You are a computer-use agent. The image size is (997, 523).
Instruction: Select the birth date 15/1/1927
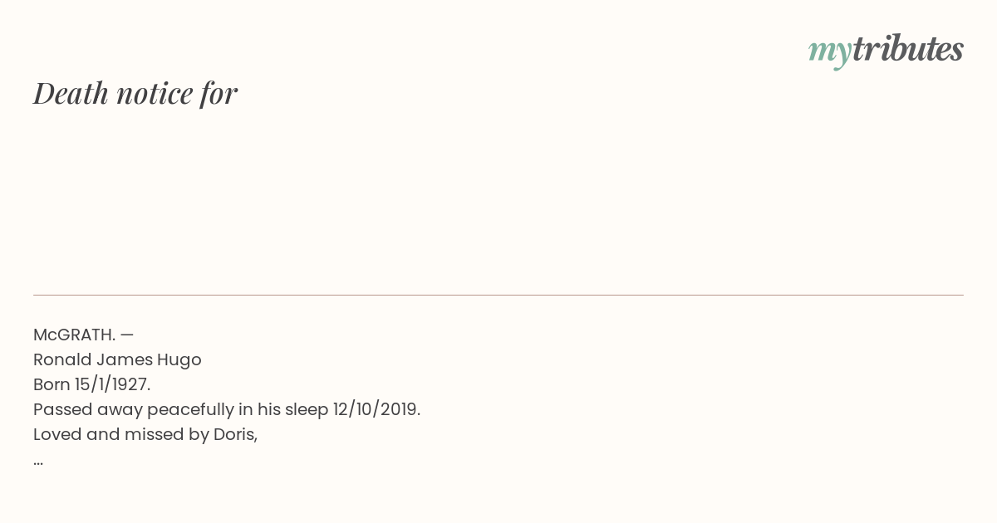point(112,384)
